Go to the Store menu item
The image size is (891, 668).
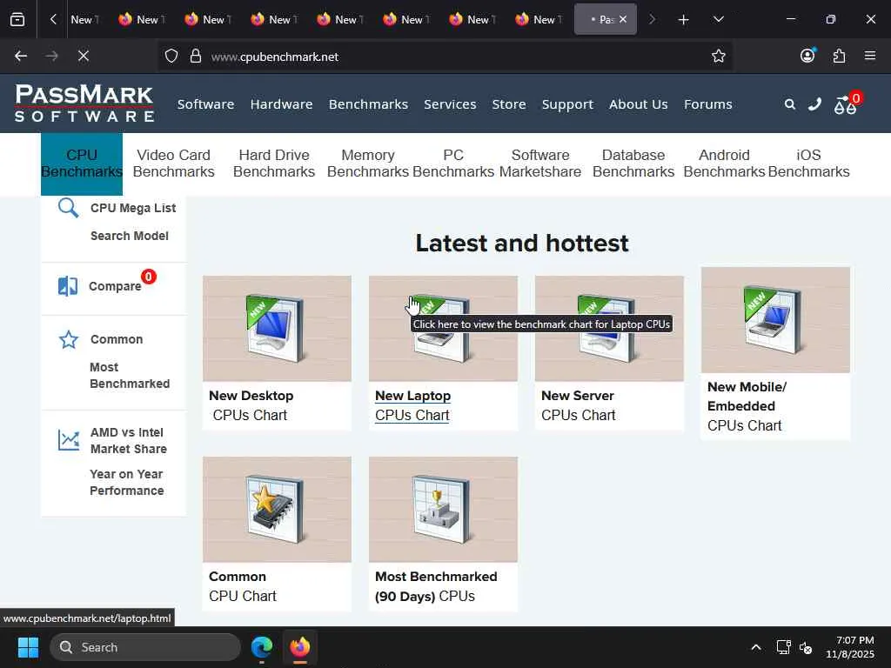(x=508, y=104)
